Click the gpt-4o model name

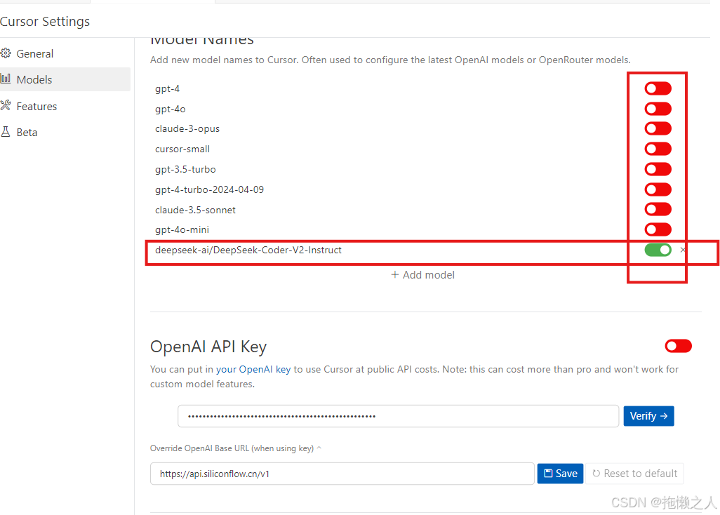[x=171, y=109]
